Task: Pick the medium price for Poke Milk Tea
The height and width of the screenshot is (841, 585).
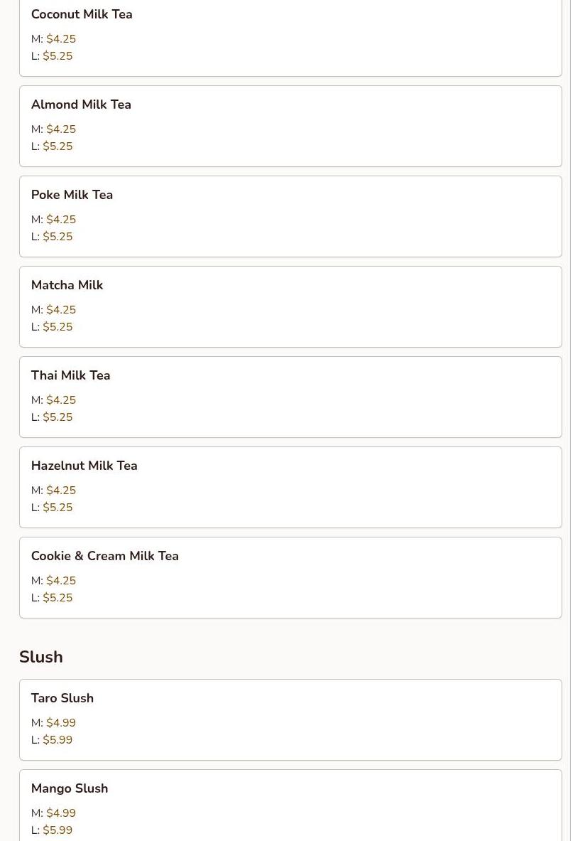Action: pos(61,220)
